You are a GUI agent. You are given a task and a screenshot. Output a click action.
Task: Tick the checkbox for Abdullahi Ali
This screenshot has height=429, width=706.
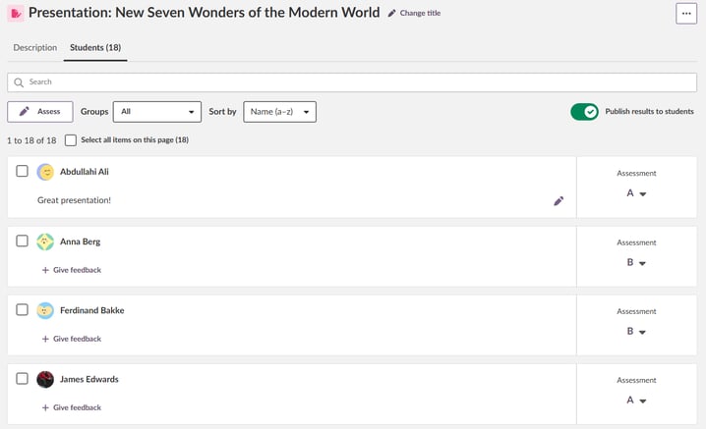tap(22, 171)
